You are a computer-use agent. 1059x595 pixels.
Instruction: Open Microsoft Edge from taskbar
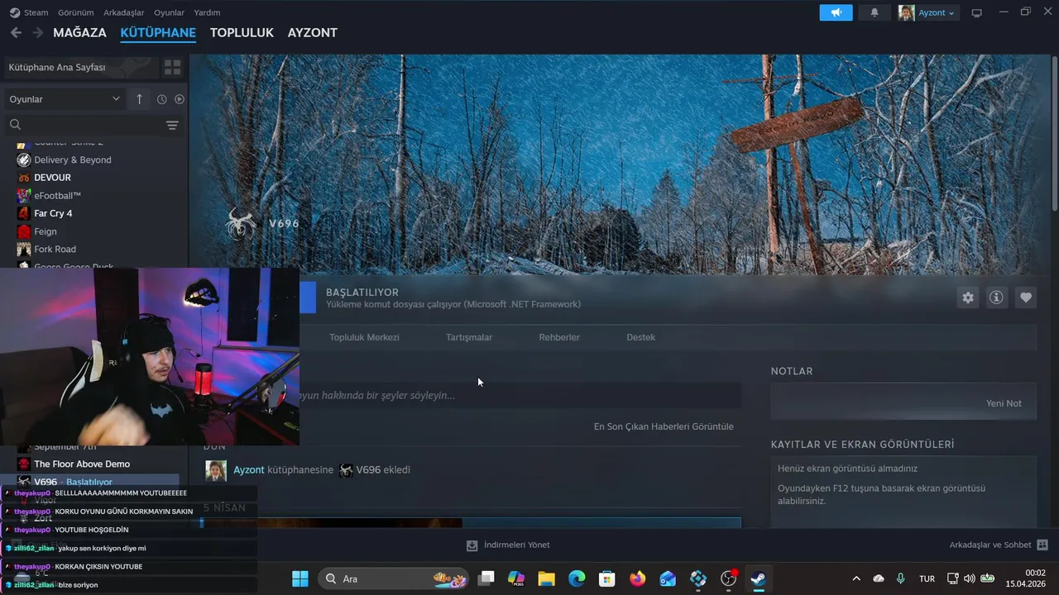pos(577,578)
